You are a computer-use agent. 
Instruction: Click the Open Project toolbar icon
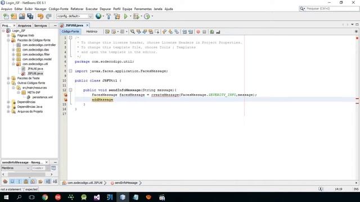[x=22, y=16]
